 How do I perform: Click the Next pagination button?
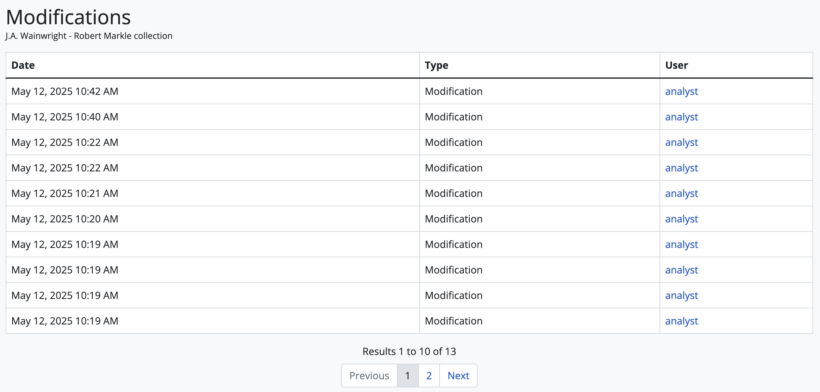(x=458, y=376)
